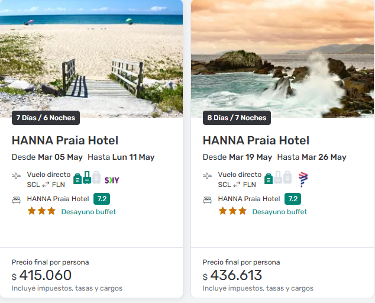This screenshot has width=375, height=303.
Task: Click the 7.2 rating badge on the May 05 package
Action: pyautogui.click(x=102, y=199)
